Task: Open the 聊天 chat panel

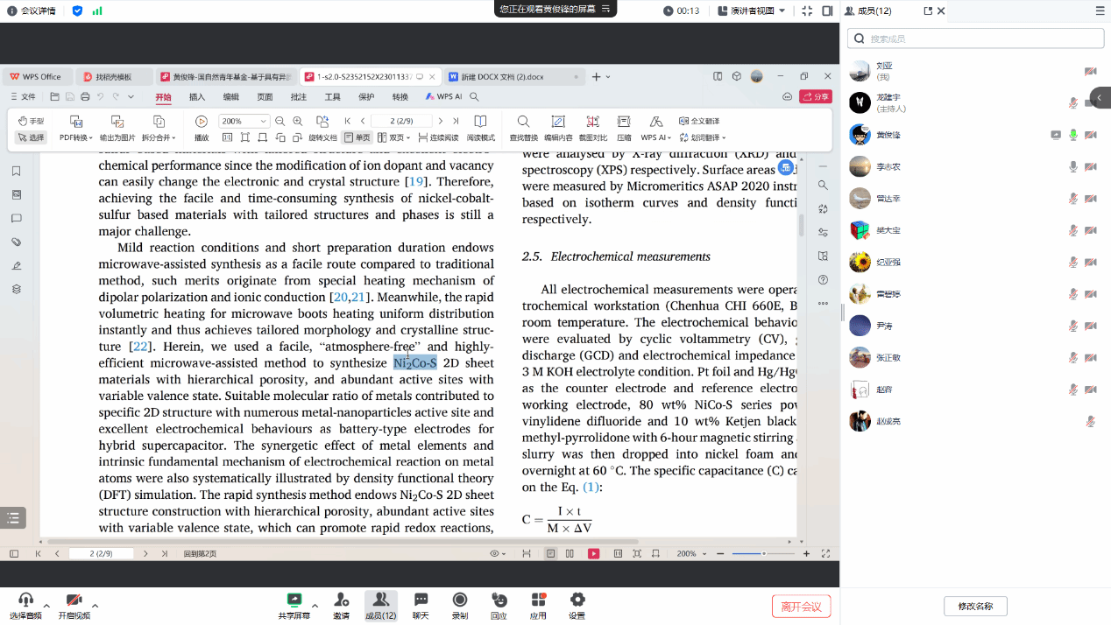Action: [421, 605]
